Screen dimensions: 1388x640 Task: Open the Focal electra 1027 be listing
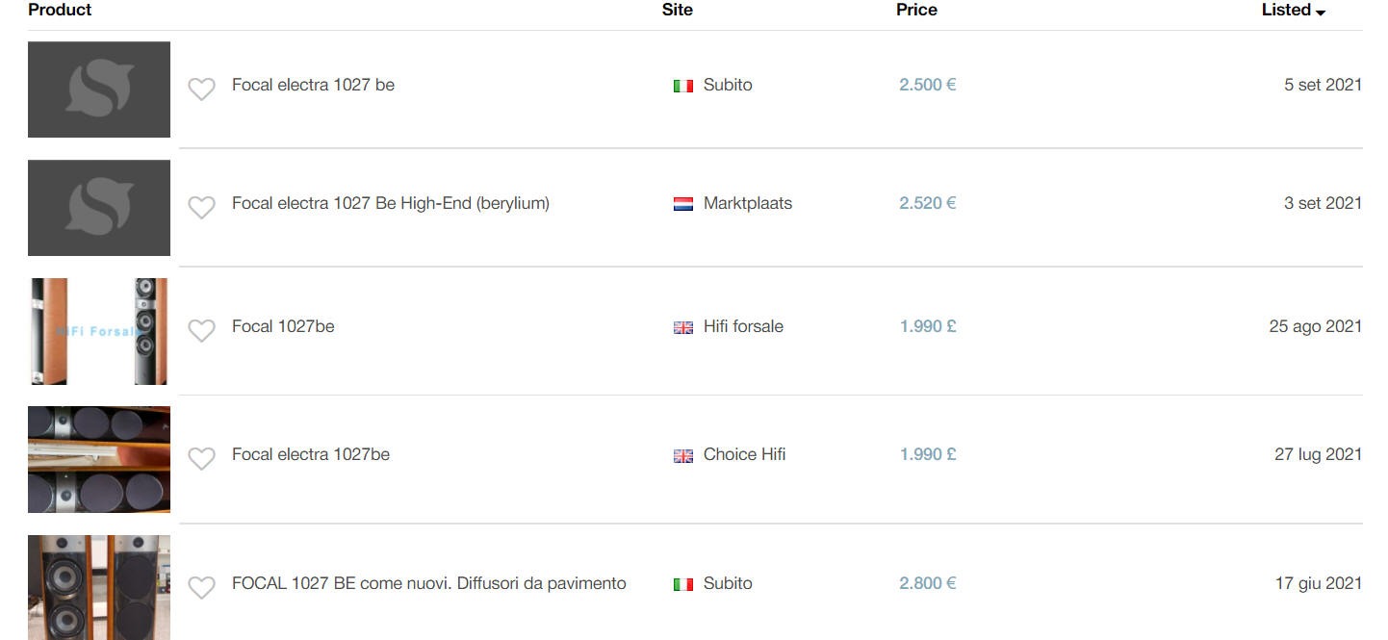(x=313, y=85)
